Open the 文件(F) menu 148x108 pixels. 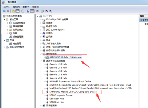pyautogui.click(x=7, y=7)
